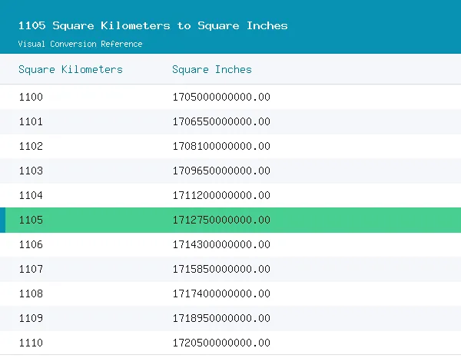This screenshot has height=358, width=461.
Task: Select the value 1708100000000.00
Action: pyautogui.click(x=221, y=146)
